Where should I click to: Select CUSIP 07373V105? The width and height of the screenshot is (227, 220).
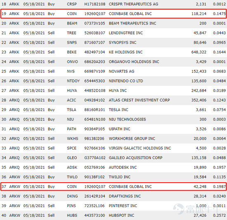[x=95, y=23]
